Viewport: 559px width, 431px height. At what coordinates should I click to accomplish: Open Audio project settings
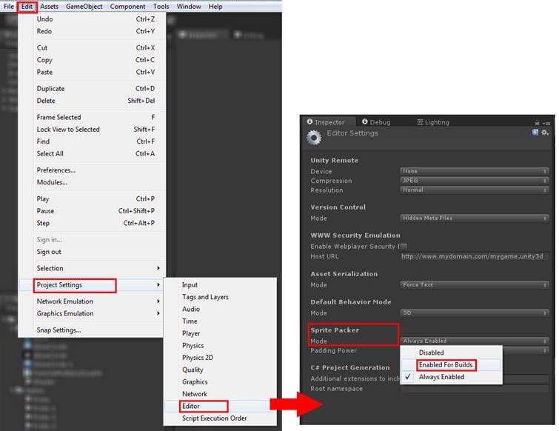[220, 309]
